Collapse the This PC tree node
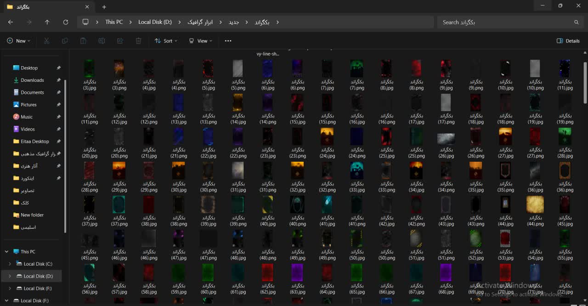The width and height of the screenshot is (588, 306). point(6,252)
